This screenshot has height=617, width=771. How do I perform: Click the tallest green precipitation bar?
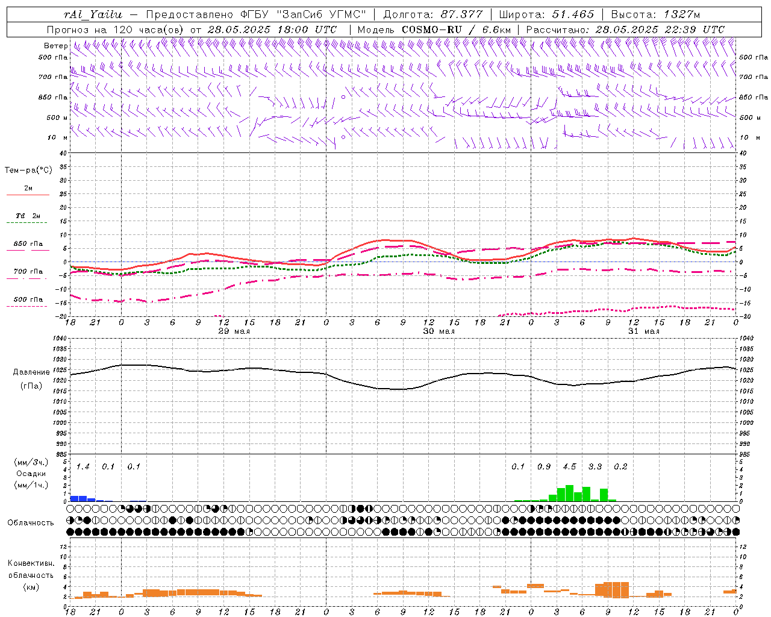[569, 493]
